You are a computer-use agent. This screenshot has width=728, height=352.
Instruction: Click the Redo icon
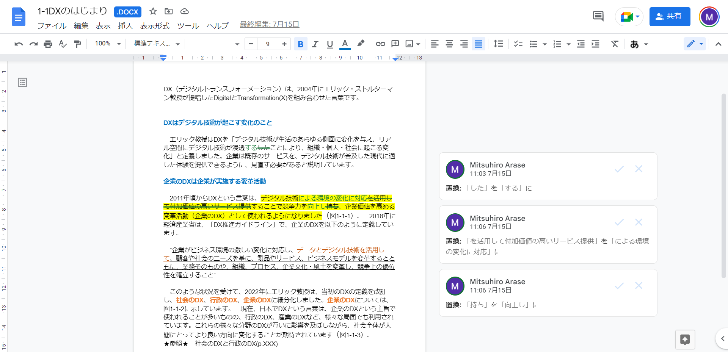[x=33, y=44]
